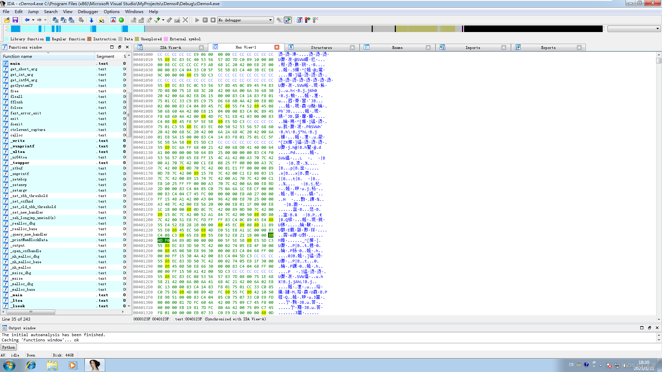The image size is (662, 372).
Task: Select the _set_new_handler function row
Action: coord(64,212)
